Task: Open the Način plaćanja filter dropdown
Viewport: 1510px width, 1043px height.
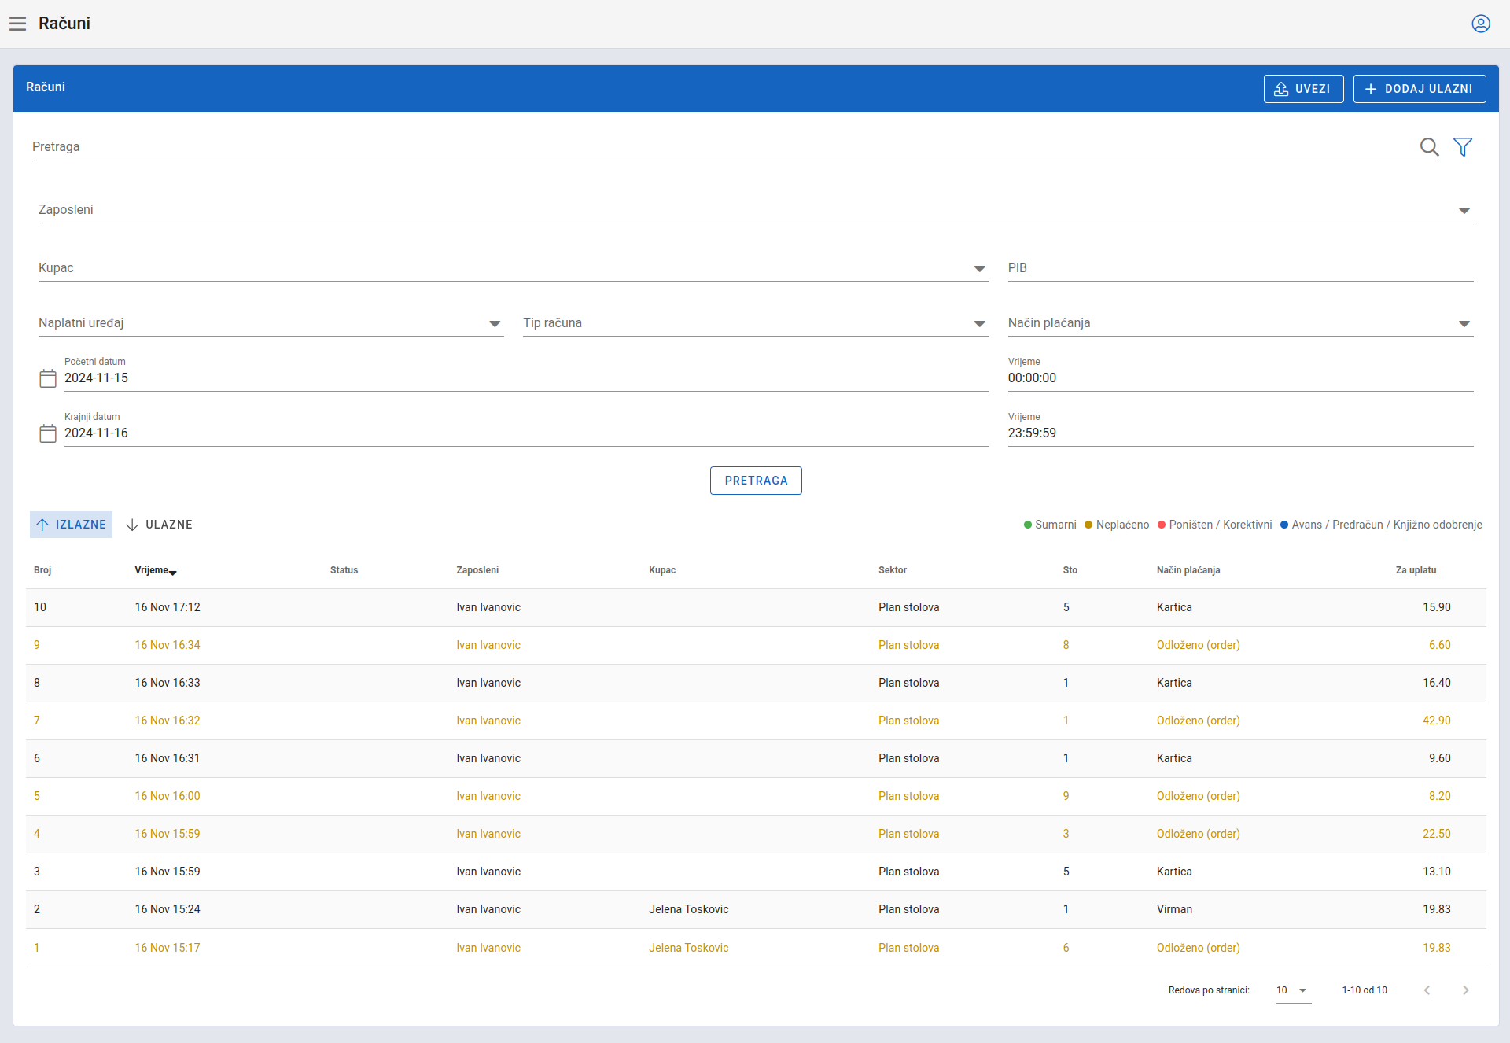Action: click(1241, 323)
